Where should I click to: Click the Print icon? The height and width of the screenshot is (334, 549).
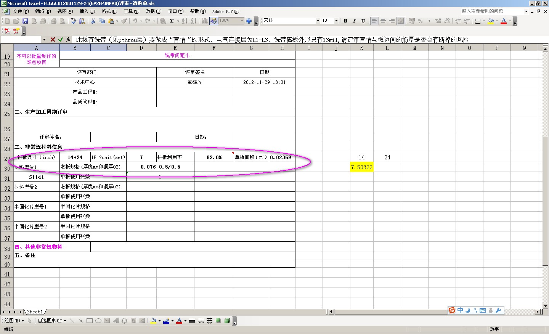[x=53, y=21]
